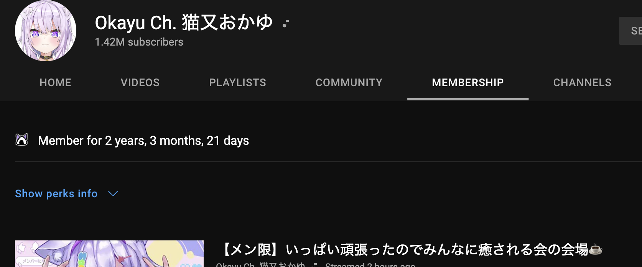Open the CHANNELS tab
The width and height of the screenshot is (642, 267).
(x=582, y=82)
